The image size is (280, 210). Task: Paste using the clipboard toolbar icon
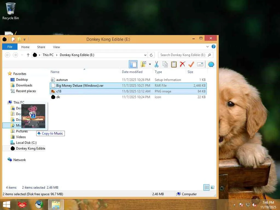coord(174,64)
